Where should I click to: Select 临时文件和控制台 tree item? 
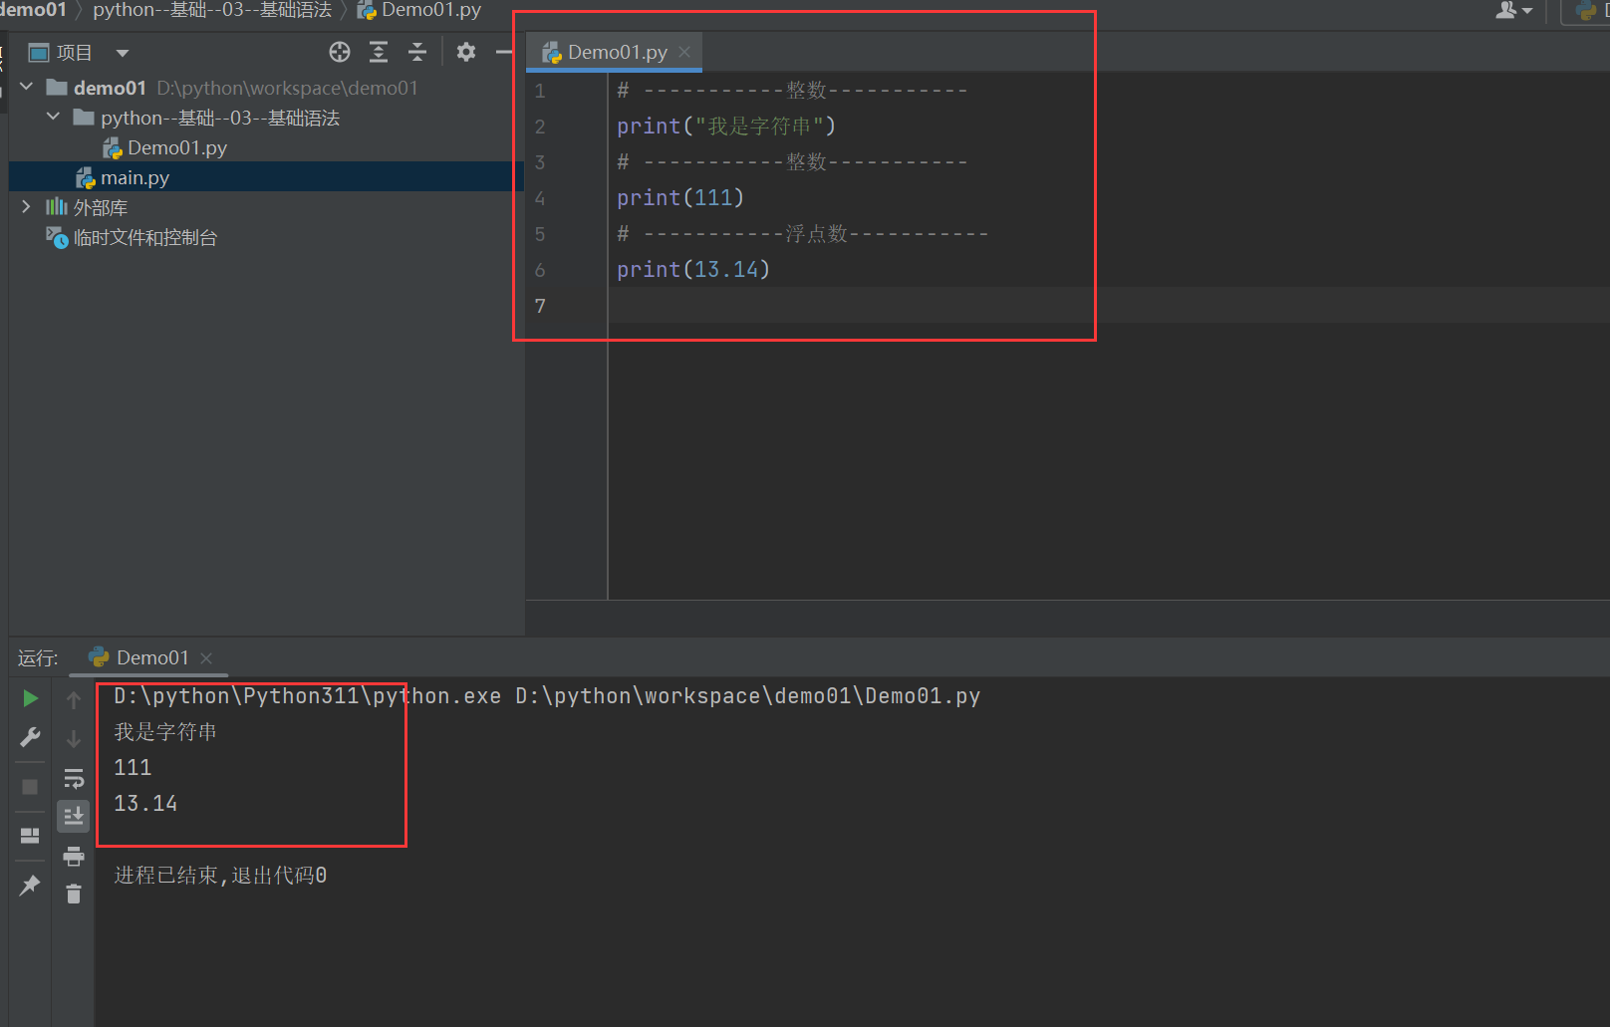click(144, 237)
